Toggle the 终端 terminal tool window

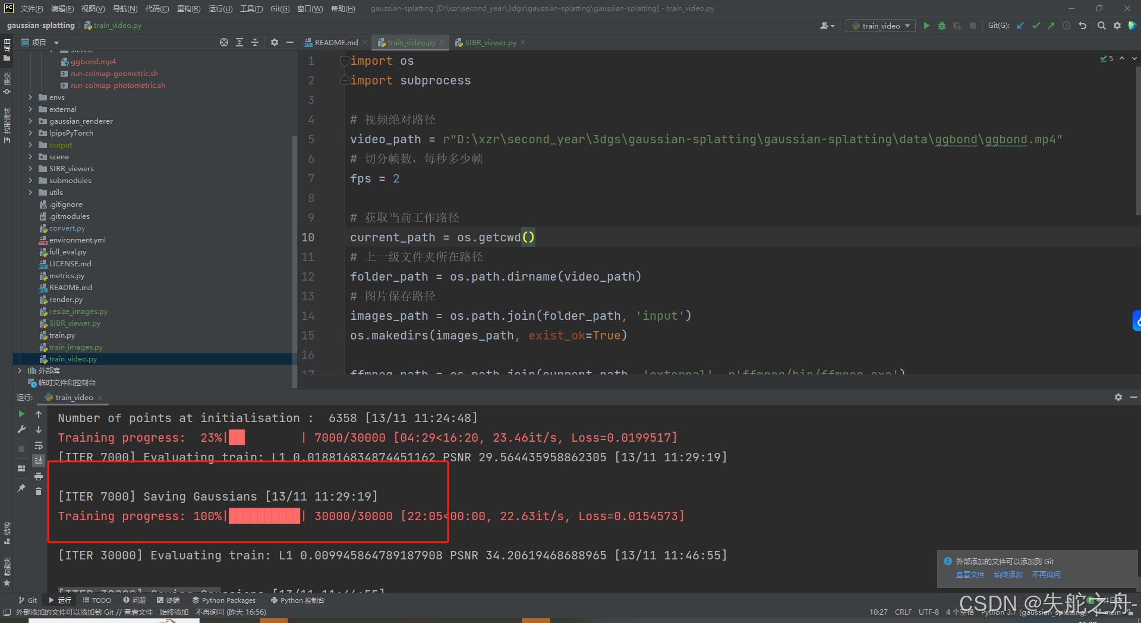pos(168,600)
